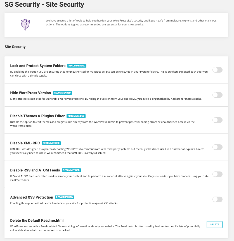Enable Lock and Protect System Folders toggle
The image size is (234, 241).
pyautogui.click(x=217, y=70)
